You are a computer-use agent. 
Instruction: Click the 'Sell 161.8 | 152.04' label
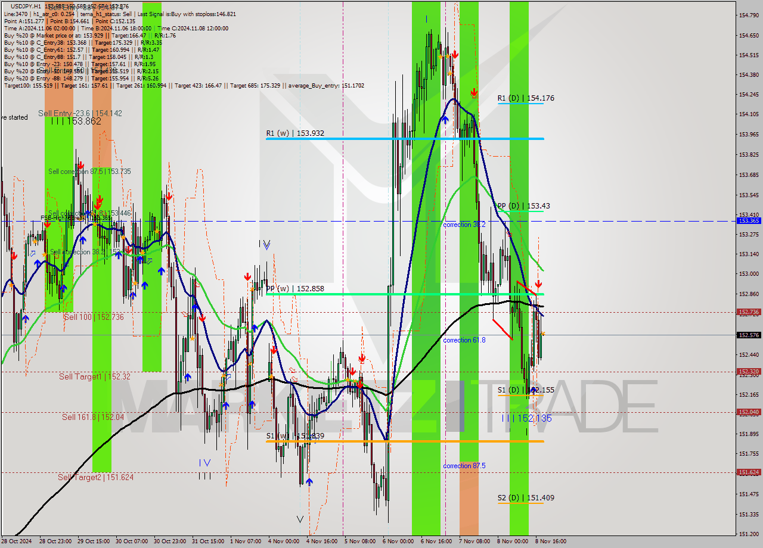coord(93,417)
